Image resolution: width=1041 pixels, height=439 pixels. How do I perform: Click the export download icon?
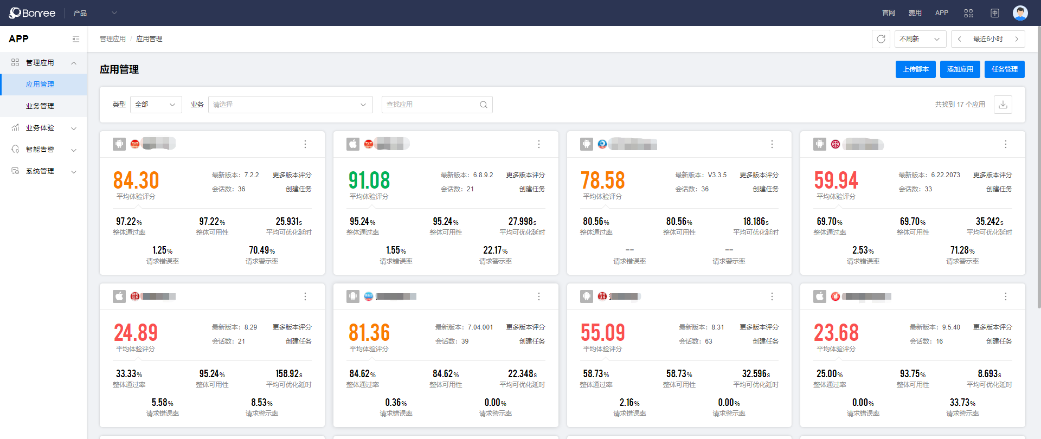pyautogui.click(x=1003, y=105)
